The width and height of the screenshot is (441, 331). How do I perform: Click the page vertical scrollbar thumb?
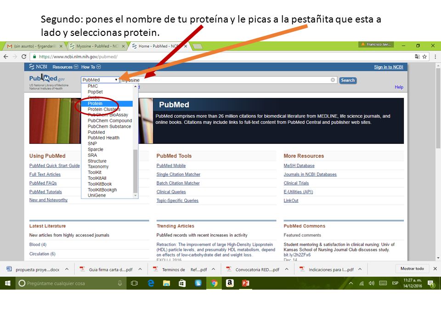[x=438, y=108]
